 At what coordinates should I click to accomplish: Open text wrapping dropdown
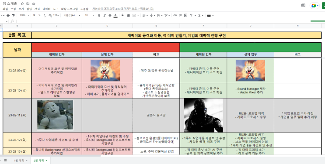[160, 15]
